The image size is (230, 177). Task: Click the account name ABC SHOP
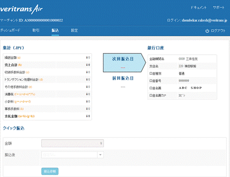pyautogui.click(x=190, y=88)
